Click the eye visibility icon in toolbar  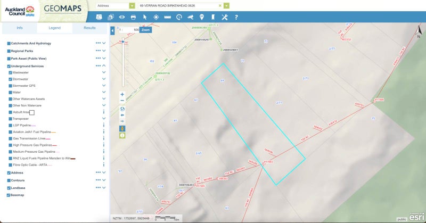pos(122,17)
